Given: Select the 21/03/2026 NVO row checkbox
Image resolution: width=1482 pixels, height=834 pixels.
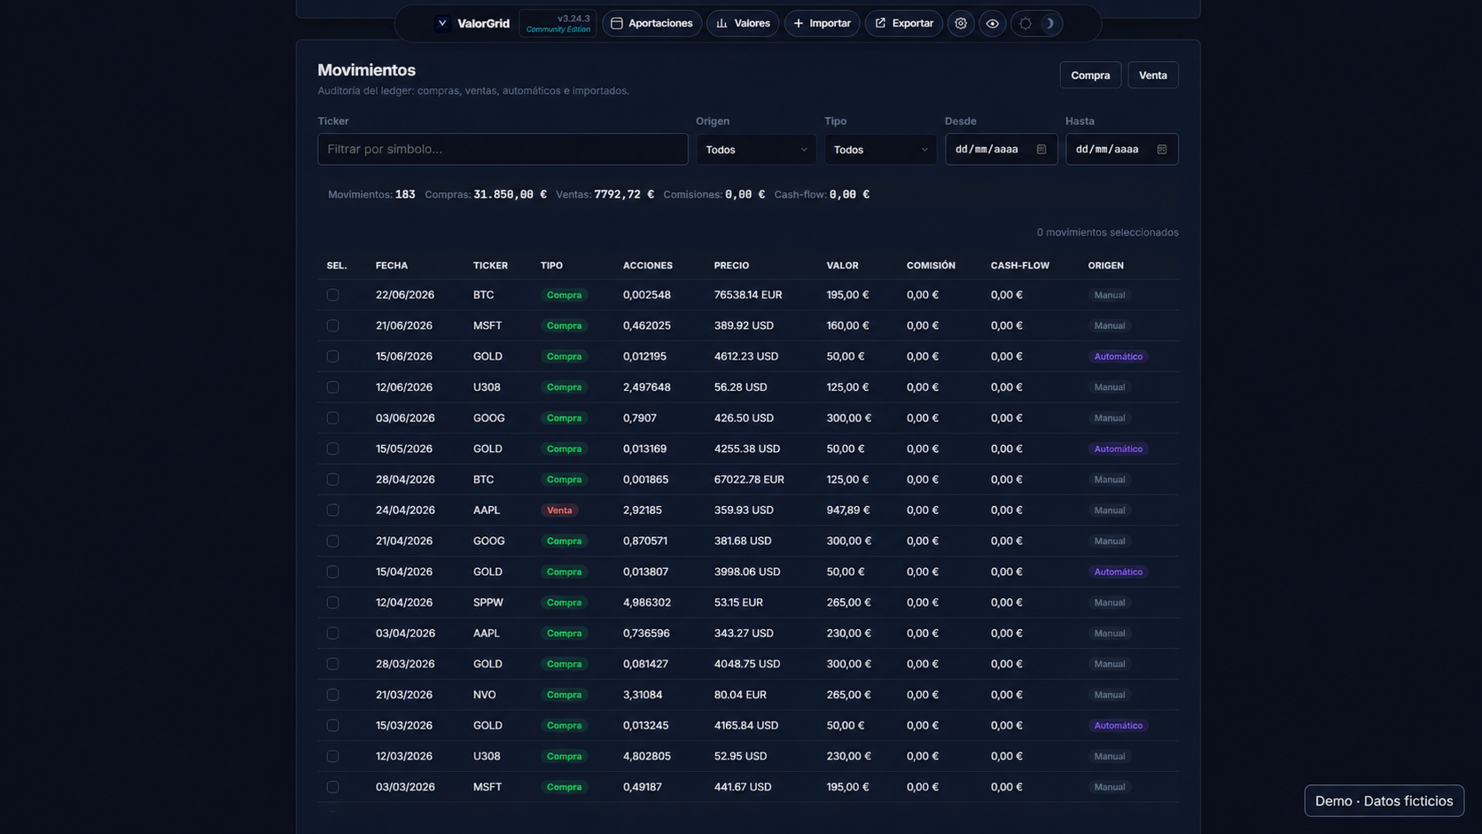Looking at the screenshot, I should [x=332, y=694].
